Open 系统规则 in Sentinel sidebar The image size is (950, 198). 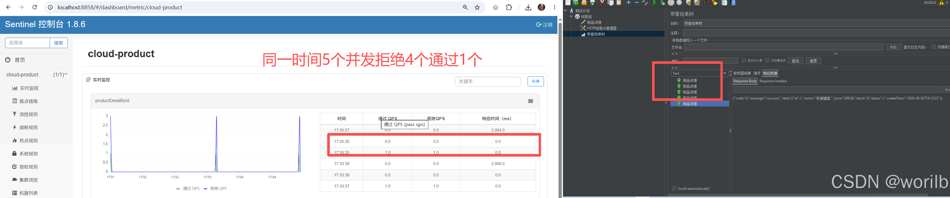[x=29, y=154]
